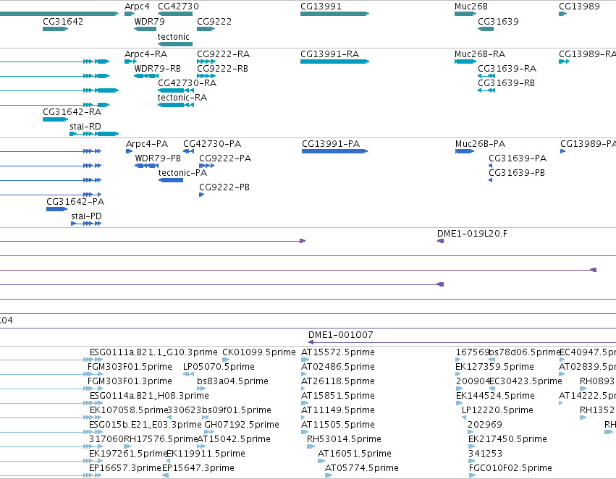Select EST EK127359.5prime

point(494,367)
